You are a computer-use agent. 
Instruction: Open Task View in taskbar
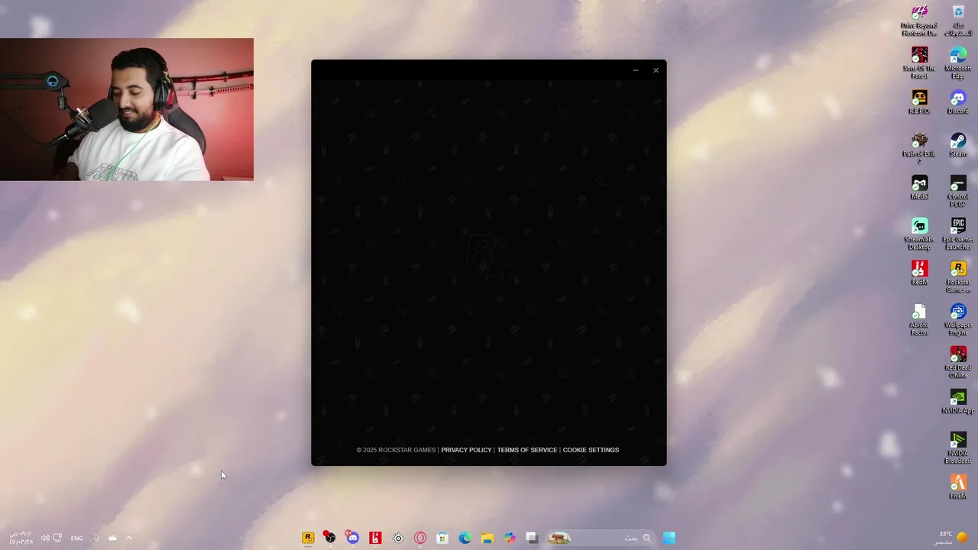click(533, 538)
